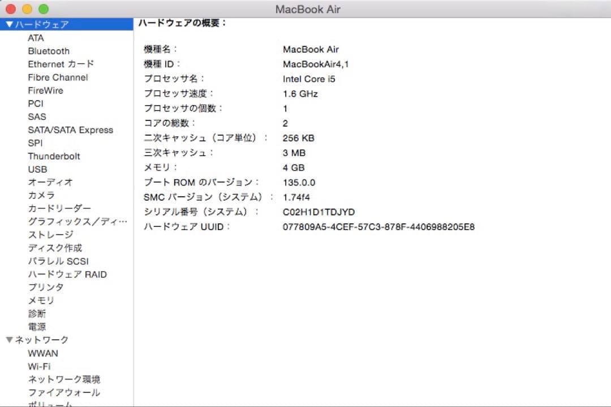The height and width of the screenshot is (407, 611).
Task: Click the hardware UUID value
Action: click(378, 227)
